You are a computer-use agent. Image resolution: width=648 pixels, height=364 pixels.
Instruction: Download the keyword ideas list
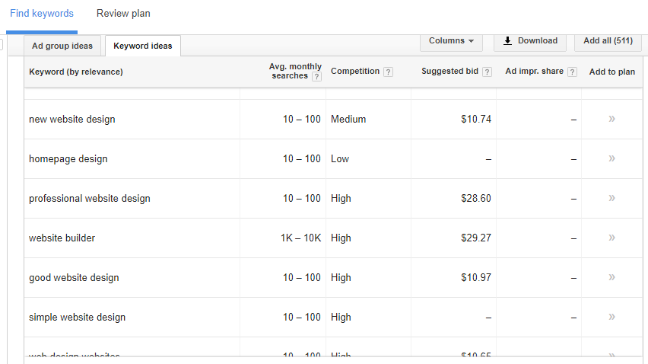point(530,41)
